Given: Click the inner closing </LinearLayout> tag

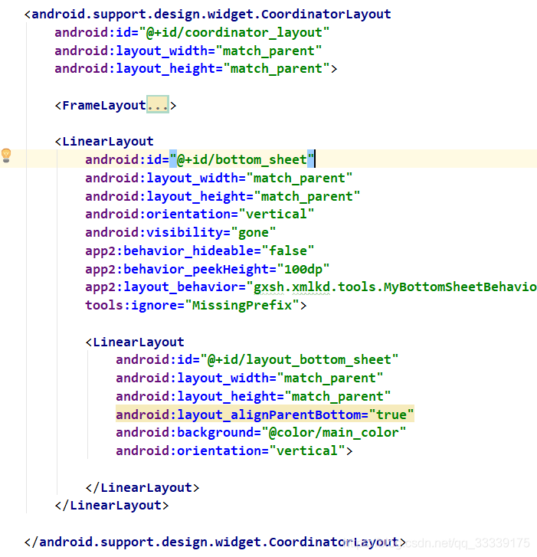Looking at the screenshot, I should (142, 487).
